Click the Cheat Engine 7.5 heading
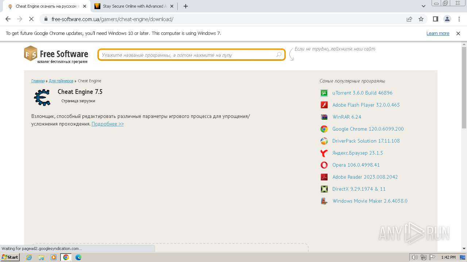 (80, 92)
